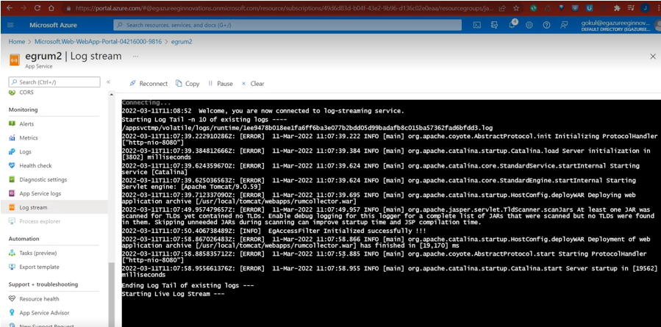The height and width of the screenshot is (327, 661).
Task: Open Export template menu link
Action: coord(39,267)
